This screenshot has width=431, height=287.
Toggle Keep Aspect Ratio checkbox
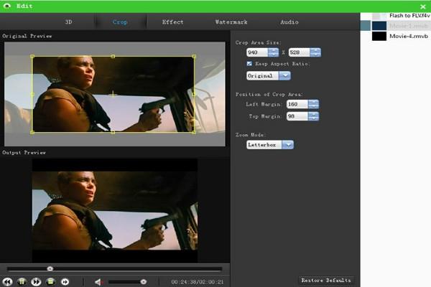(x=249, y=64)
